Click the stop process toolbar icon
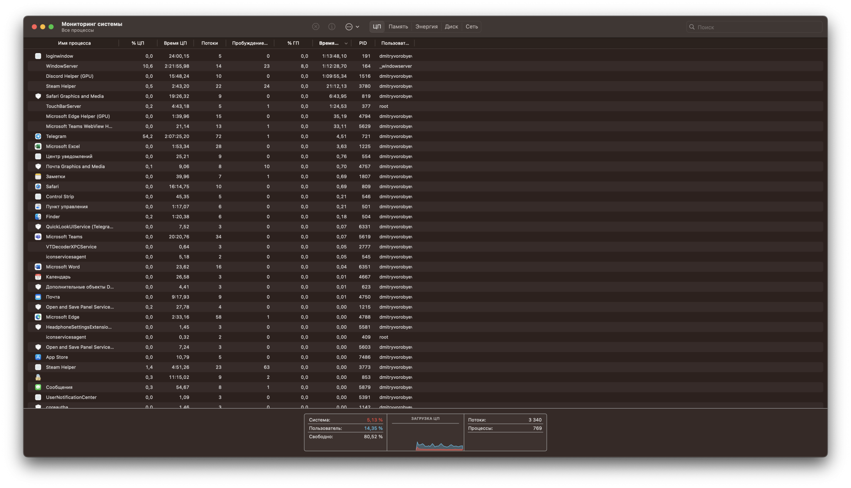 click(x=316, y=27)
